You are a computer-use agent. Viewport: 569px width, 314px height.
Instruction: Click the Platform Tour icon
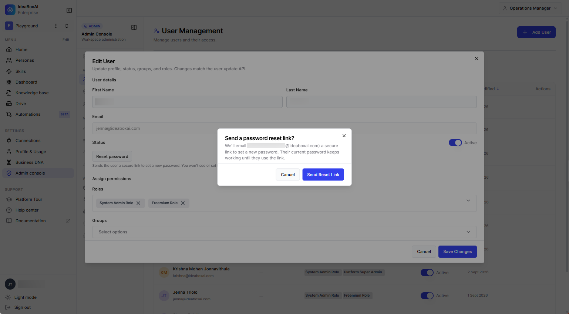[9, 199]
